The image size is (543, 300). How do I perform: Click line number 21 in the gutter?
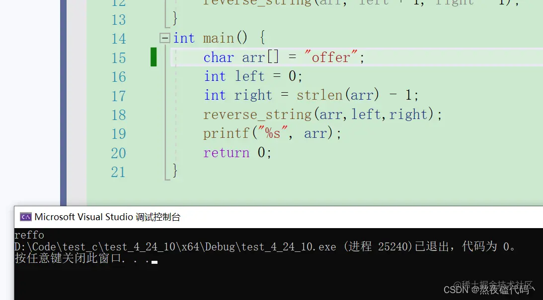[119, 172]
